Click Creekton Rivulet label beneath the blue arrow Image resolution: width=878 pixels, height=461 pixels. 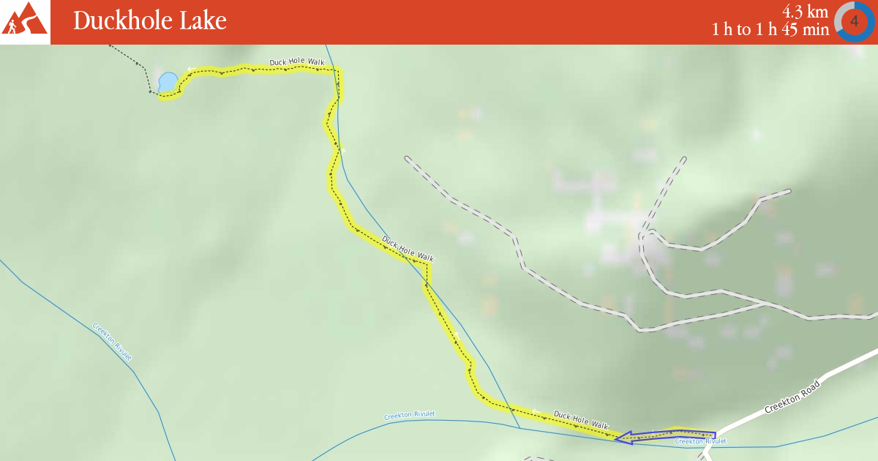click(x=700, y=441)
